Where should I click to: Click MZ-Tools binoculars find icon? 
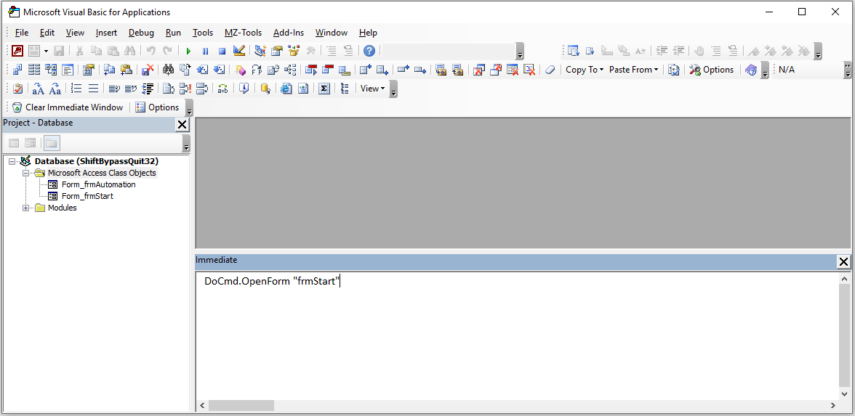tap(169, 70)
